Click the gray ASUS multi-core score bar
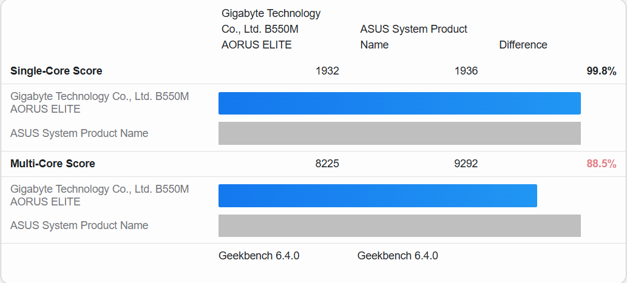This screenshot has height=283, width=627. (399, 225)
